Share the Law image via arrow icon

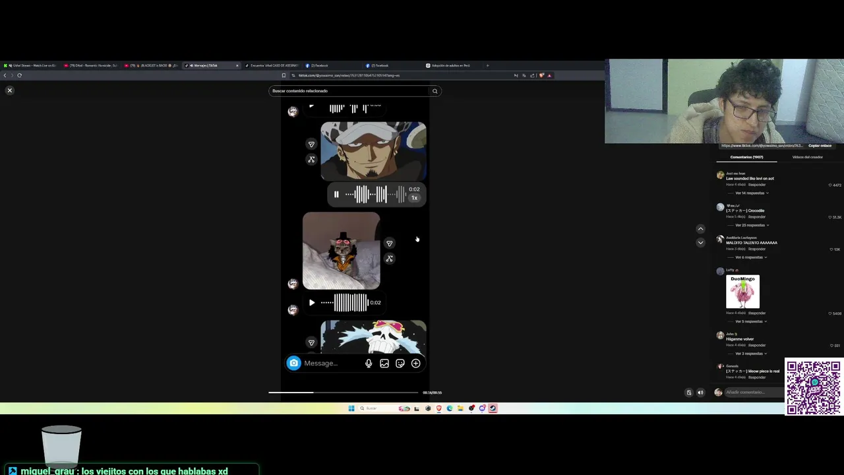pos(311,144)
